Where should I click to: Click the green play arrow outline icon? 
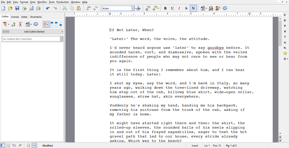click(13, 24)
